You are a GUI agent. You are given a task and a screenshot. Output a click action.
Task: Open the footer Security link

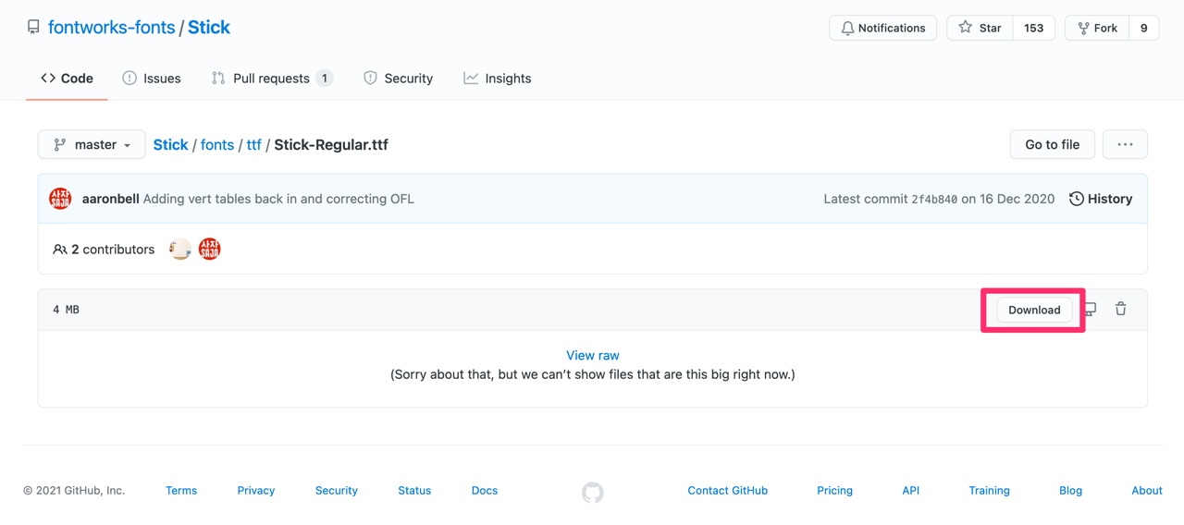tap(337, 491)
